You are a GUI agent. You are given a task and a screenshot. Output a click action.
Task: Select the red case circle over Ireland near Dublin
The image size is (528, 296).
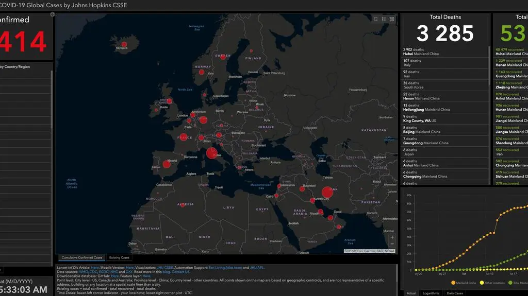tap(156, 110)
